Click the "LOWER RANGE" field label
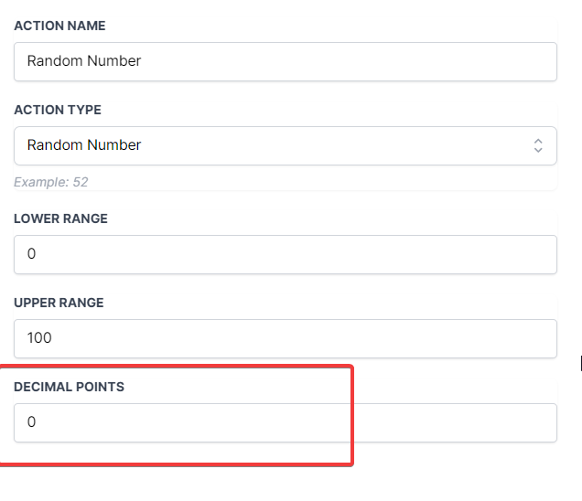The height and width of the screenshot is (501, 582). click(x=60, y=219)
